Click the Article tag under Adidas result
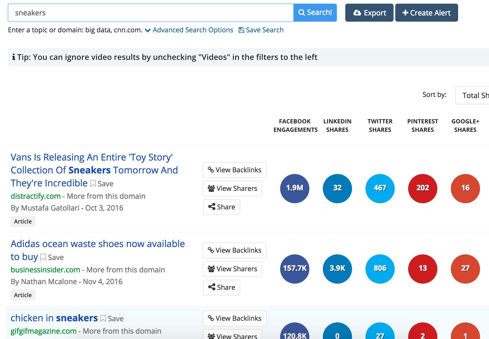Viewport: 489px width, 339px height. pos(23,295)
